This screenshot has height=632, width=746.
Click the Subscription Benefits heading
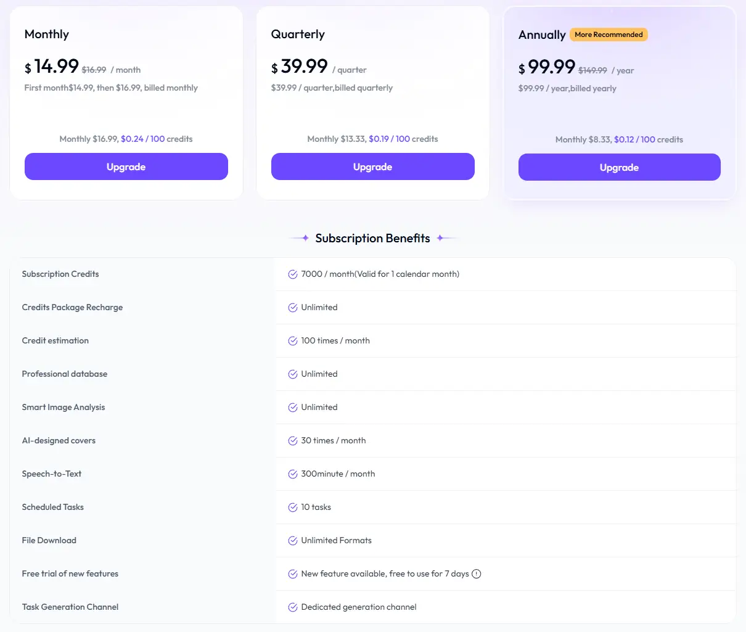click(x=372, y=239)
